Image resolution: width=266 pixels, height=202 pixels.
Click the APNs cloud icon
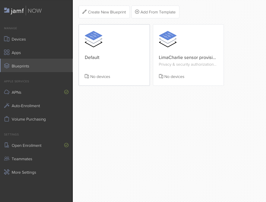point(7,92)
